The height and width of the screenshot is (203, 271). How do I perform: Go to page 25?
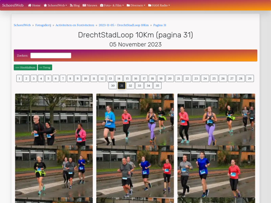tap(214, 78)
